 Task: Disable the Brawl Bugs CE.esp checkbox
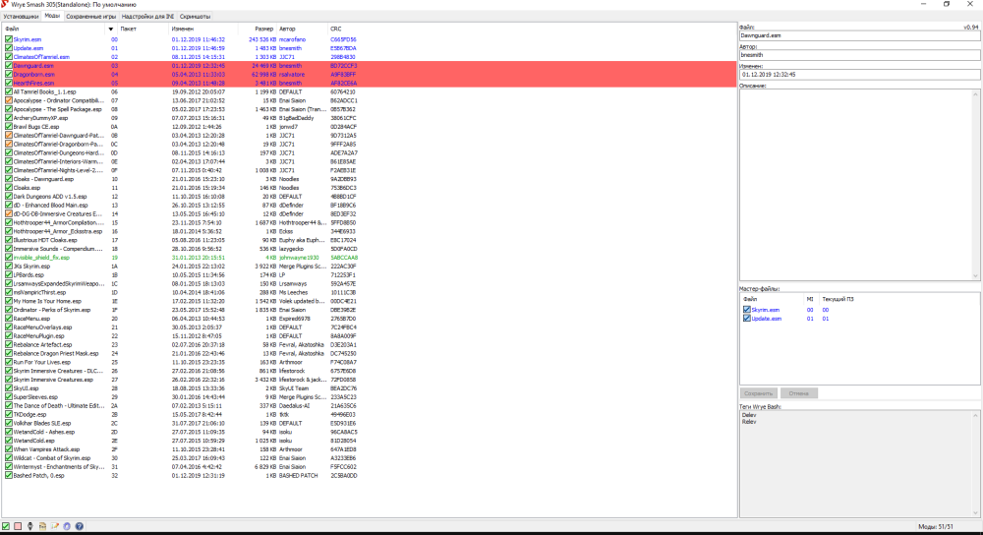click(x=9, y=126)
